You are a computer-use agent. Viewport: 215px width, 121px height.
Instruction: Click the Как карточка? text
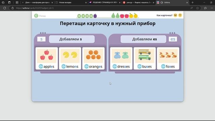(164, 15)
